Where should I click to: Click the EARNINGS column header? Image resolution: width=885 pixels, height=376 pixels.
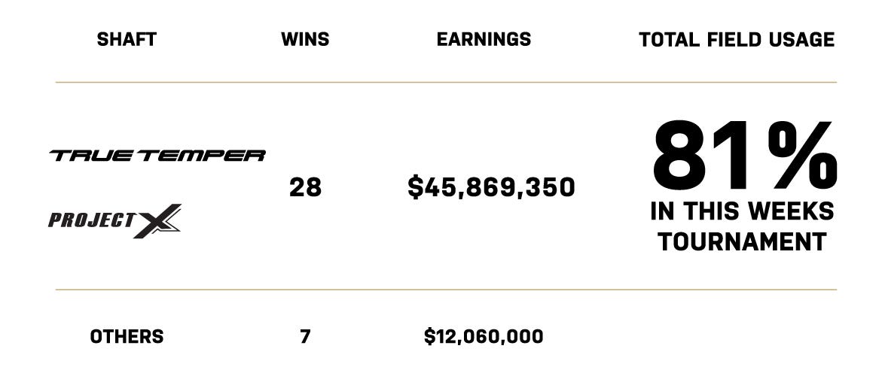point(484,39)
